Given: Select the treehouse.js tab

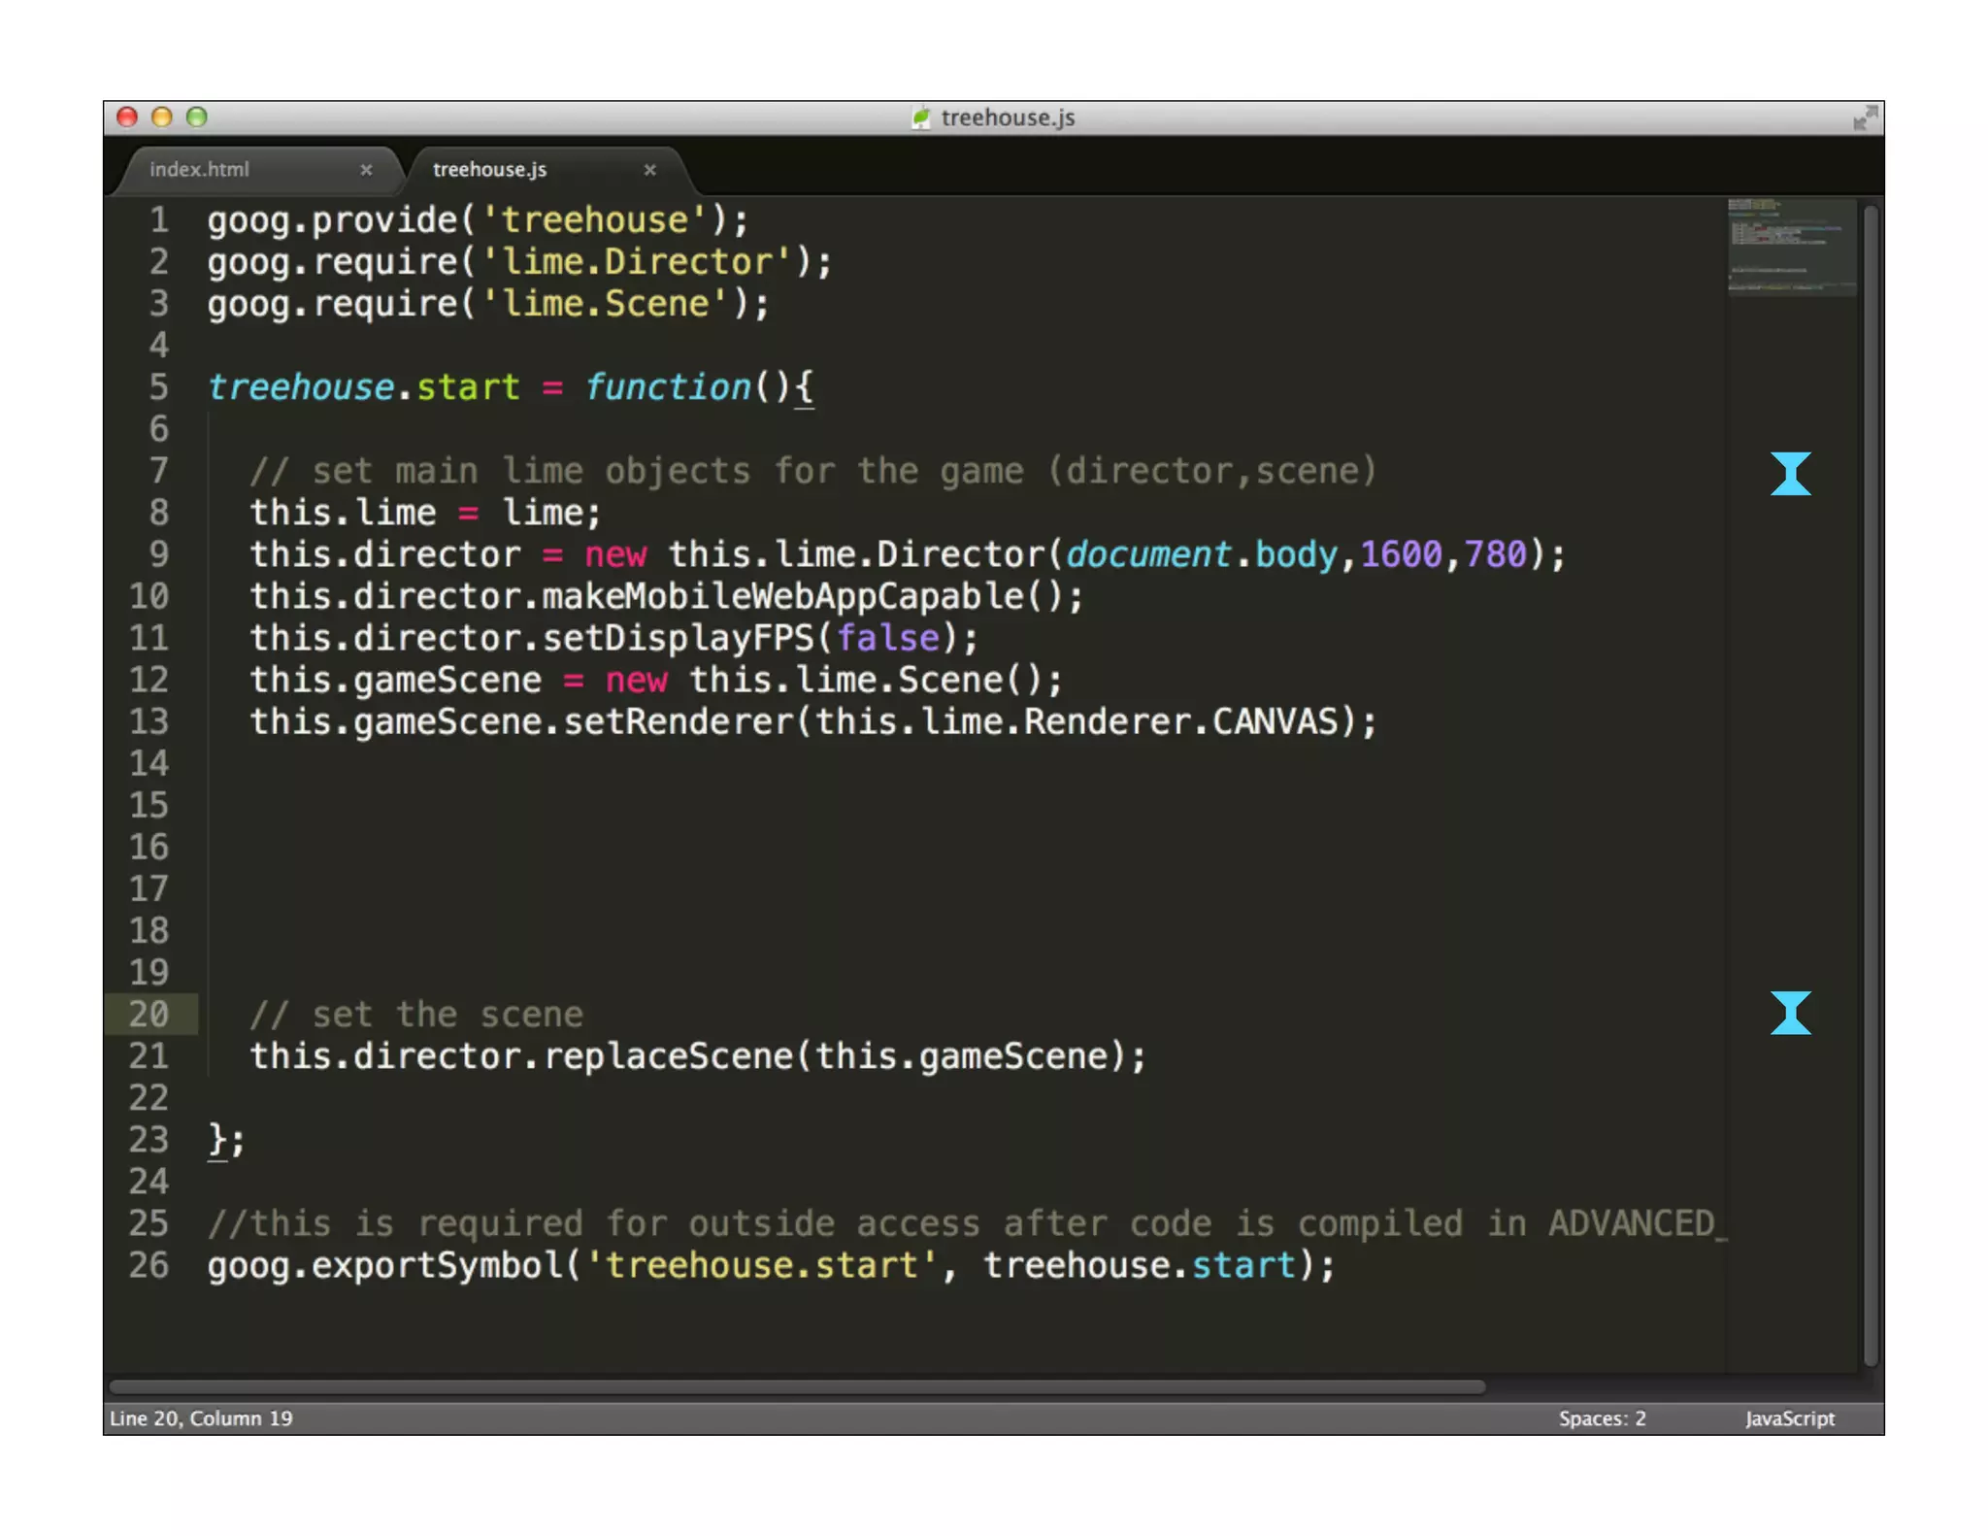Looking at the screenshot, I should click(x=489, y=170).
